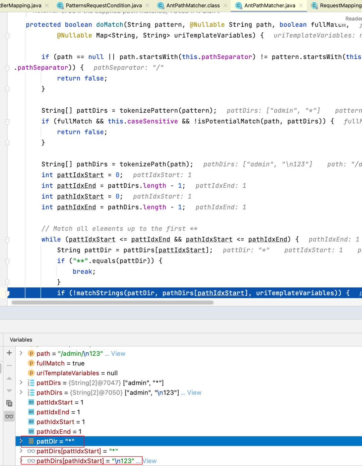Close the PatternsRequestCondition.java tab
This screenshot has width=362, height=466.
click(147, 5)
